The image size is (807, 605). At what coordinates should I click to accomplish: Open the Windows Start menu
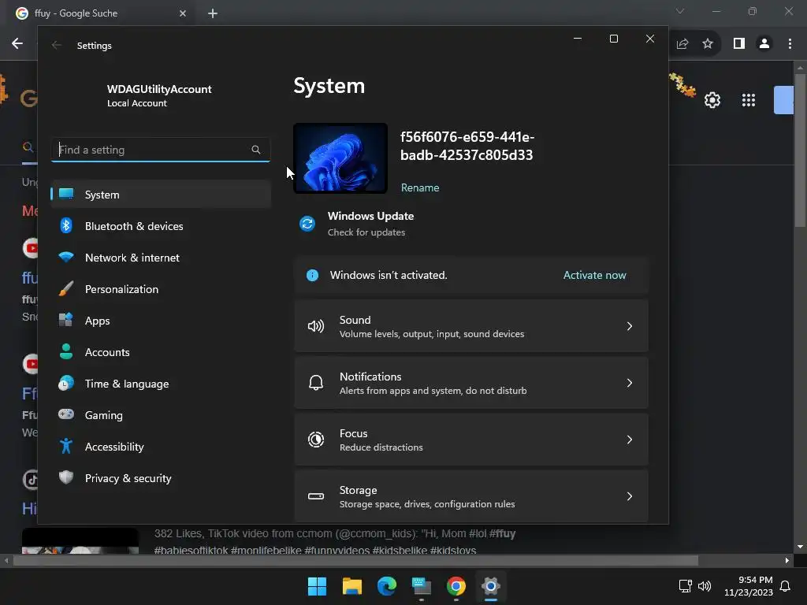[317, 586]
